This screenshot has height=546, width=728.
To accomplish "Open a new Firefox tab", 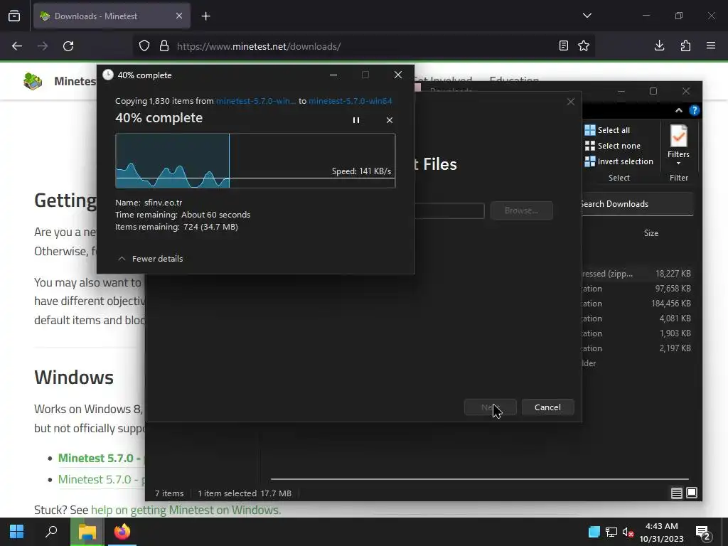I will (x=205, y=16).
